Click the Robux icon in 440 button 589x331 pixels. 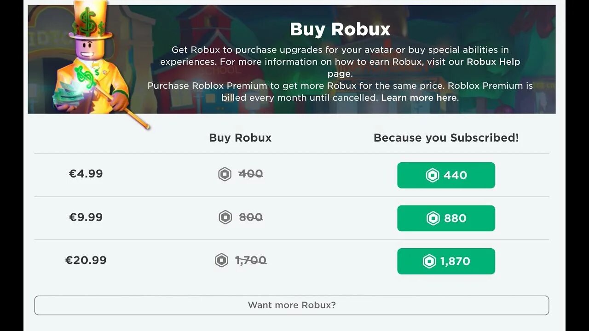(x=433, y=175)
